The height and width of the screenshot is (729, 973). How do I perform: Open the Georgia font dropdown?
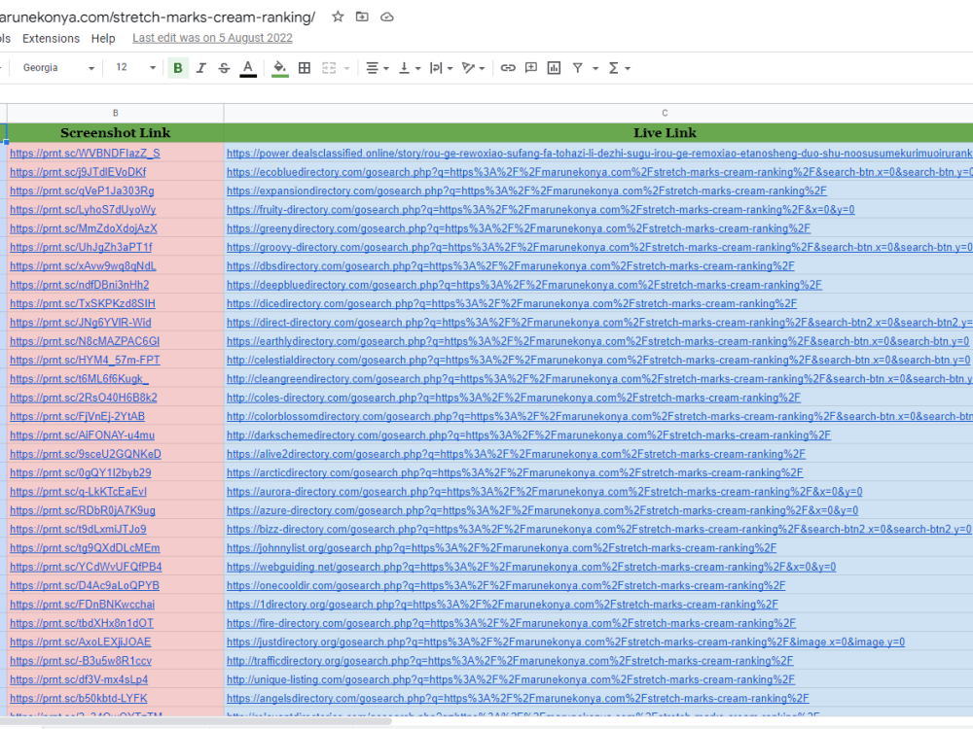58,68
